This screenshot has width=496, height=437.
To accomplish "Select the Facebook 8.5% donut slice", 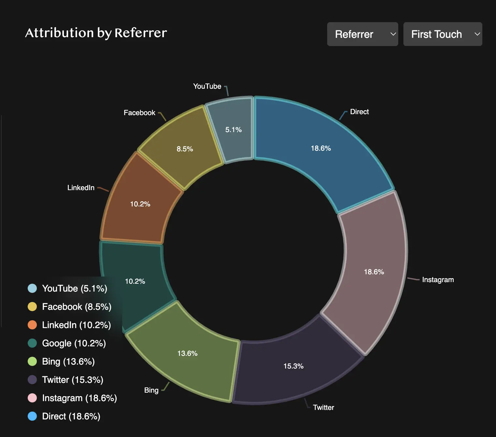I will tap(185, 149).
